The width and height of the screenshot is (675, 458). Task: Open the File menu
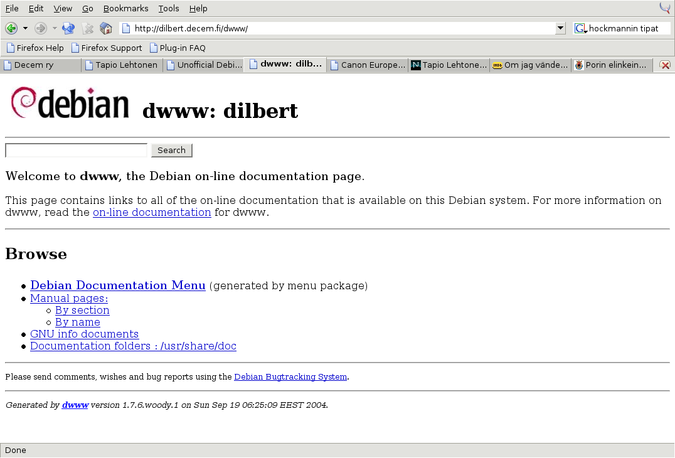[x=12, y=8]
